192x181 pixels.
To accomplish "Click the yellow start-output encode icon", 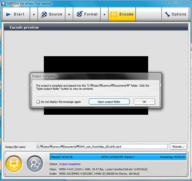I will click(14, 164).
